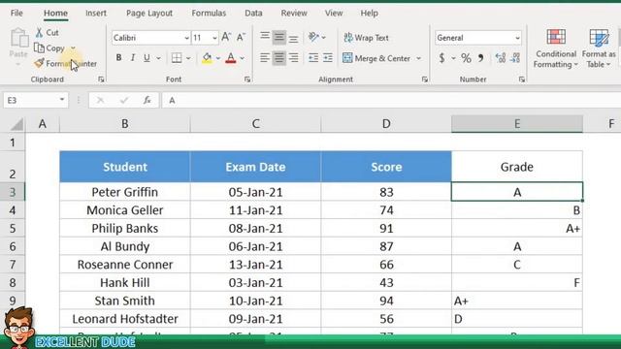This screenshot has height=349, width=621.
Task: Expand Merge & Center dropdown arrow
Action: click(x=418, y=58)
